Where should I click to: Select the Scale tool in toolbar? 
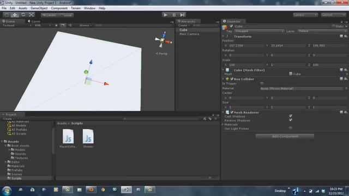(x=32, y=15)
